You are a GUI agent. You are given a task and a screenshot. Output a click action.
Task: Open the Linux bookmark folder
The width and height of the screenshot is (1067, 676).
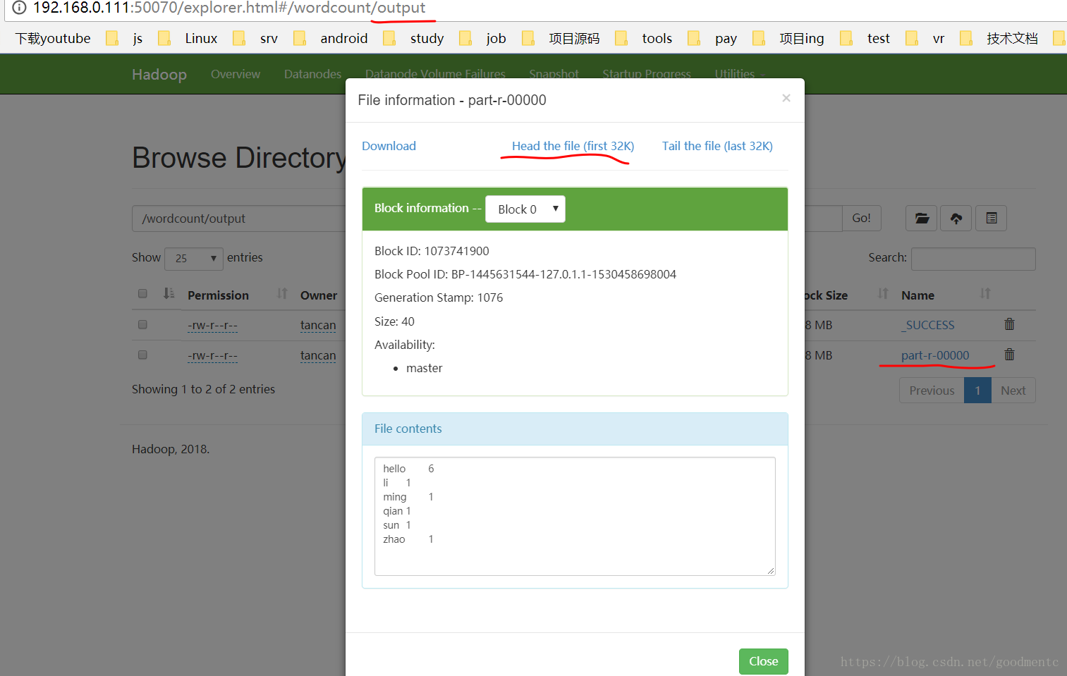tap(188, 38)
